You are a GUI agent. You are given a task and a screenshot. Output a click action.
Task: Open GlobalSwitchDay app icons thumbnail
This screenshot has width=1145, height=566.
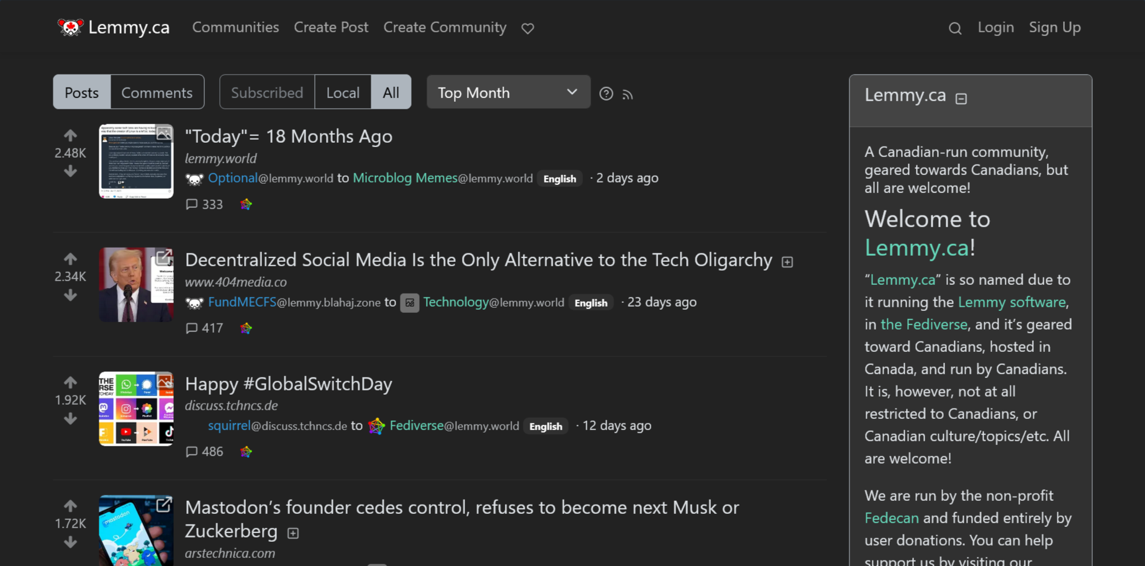(136, 408)
